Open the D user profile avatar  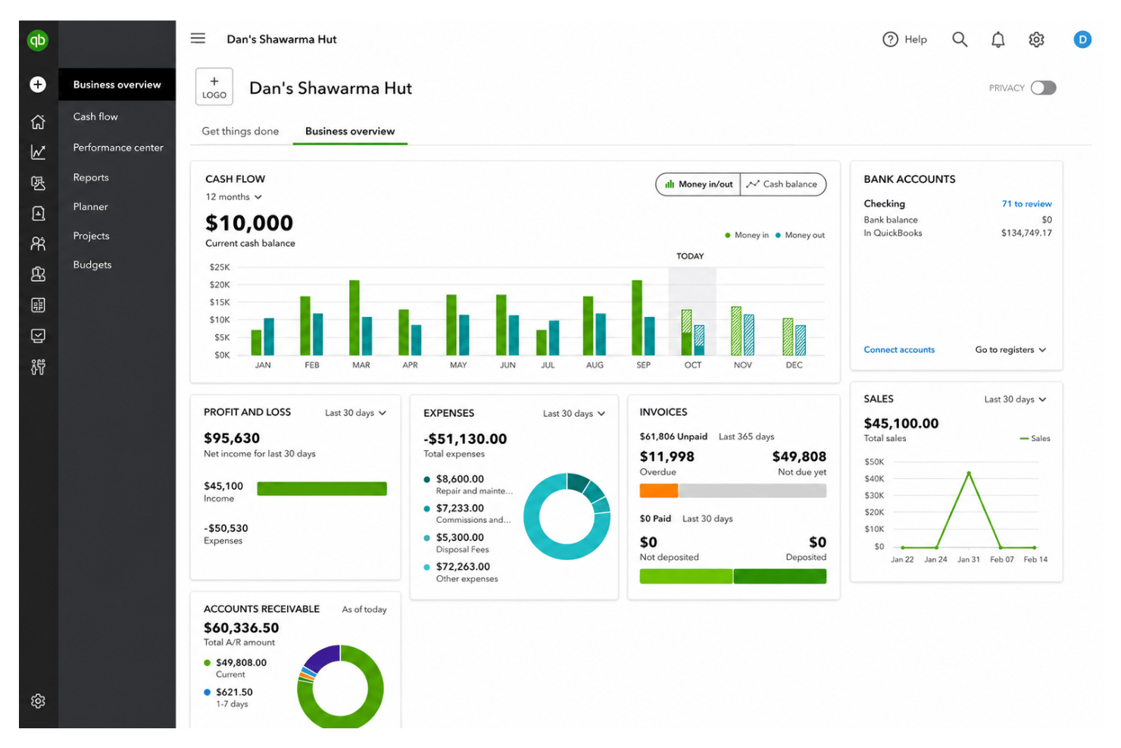pos(1082,39)
